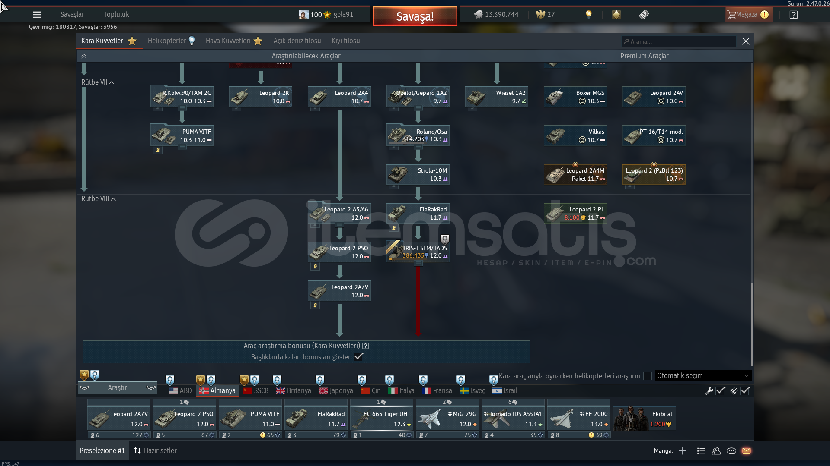Open the hamburger main menu

37,15
